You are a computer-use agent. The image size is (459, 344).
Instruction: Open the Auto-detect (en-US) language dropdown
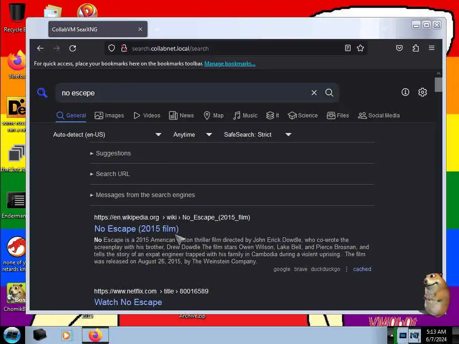(107, 134)
